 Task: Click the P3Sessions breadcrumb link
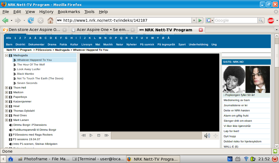44,50
